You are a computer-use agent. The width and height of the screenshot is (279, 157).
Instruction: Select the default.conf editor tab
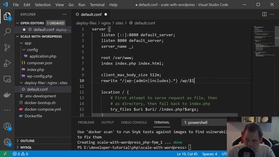point(91,14)
